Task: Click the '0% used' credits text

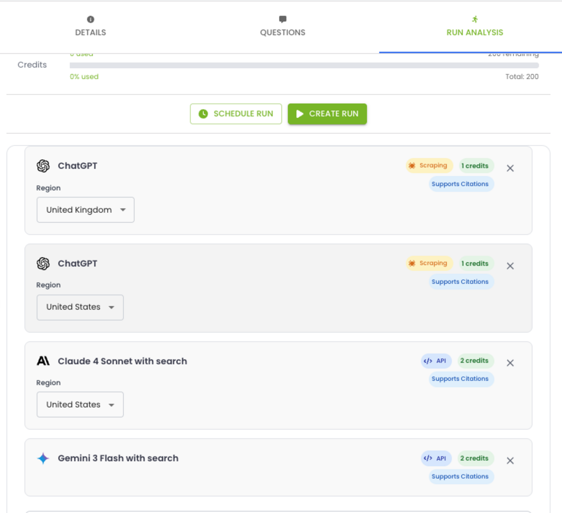Action: point(84,77)
